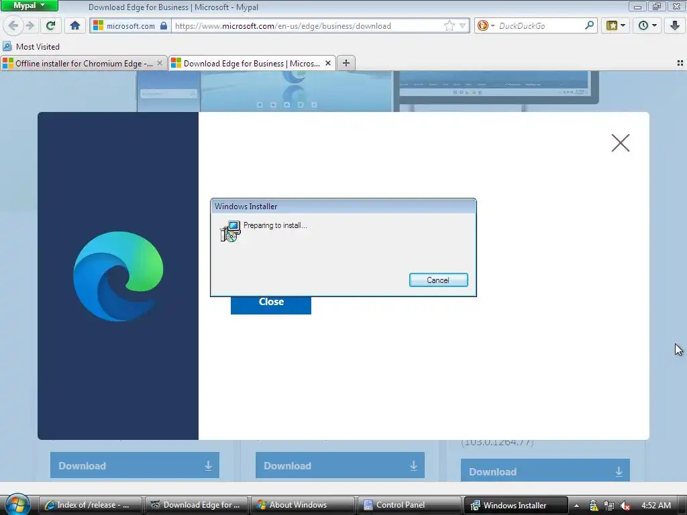Open the bookmarks menu button
Screen dimensions: 687x515
coord(615,25)
